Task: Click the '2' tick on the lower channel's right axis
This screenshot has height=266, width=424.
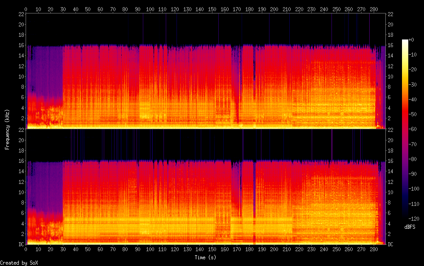Action: pyautogui.click(x=389, y=234)
